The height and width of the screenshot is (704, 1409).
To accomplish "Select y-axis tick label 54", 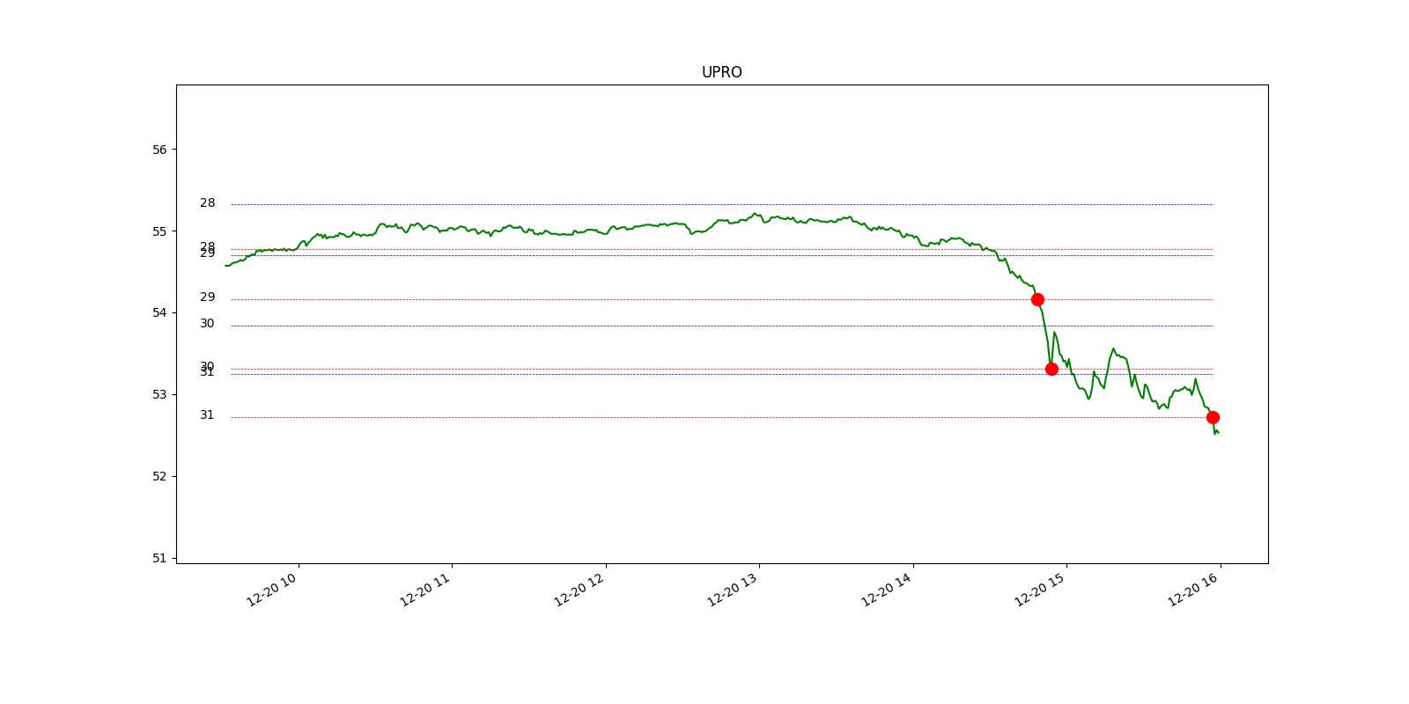I will pos(159,312).
